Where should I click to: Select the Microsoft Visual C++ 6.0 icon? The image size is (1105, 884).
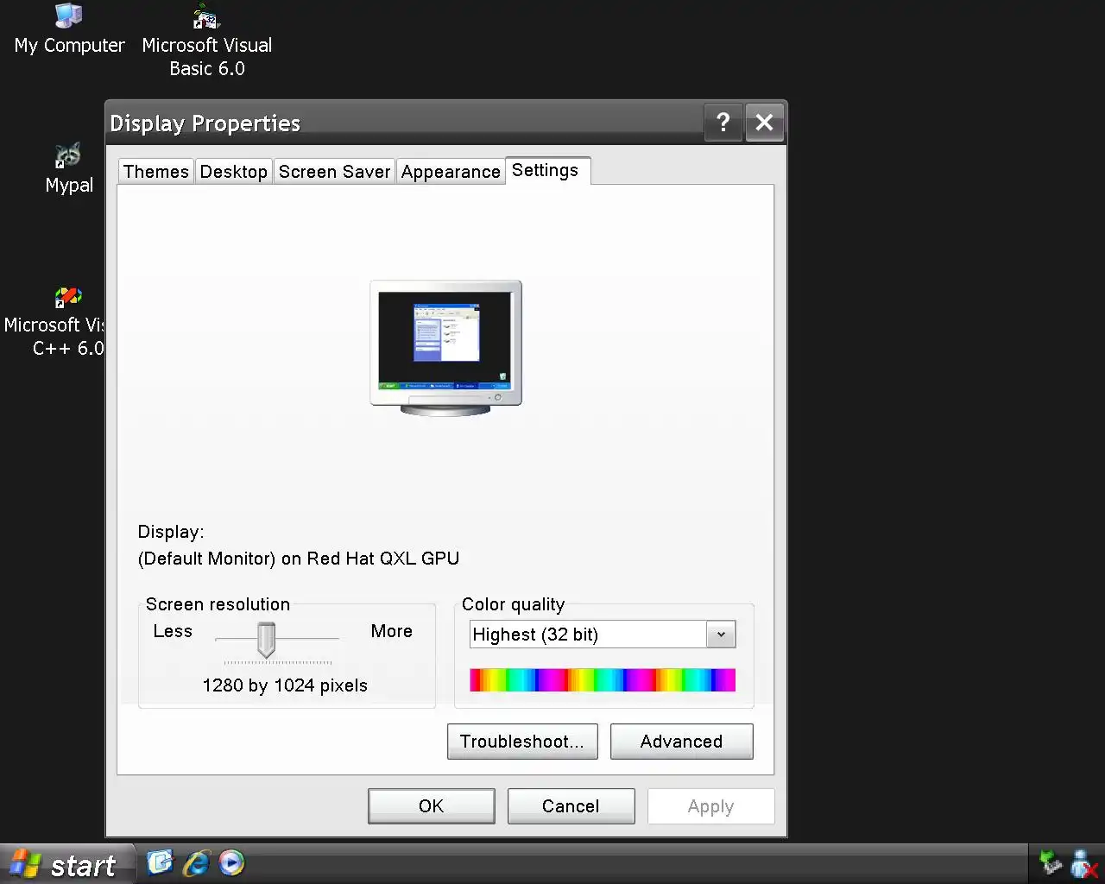pyautogui.click(x=54, y=323)
